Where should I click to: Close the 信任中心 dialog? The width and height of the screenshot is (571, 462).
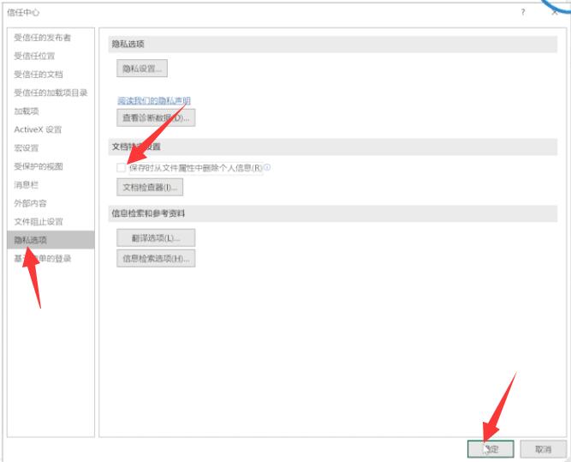(555, 13)
